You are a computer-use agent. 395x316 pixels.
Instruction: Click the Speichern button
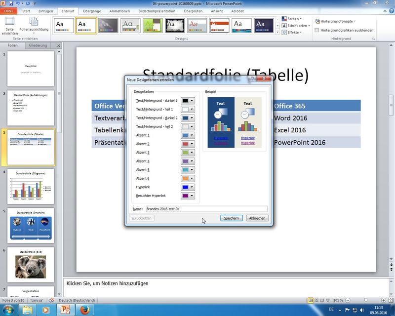(231, 218)
